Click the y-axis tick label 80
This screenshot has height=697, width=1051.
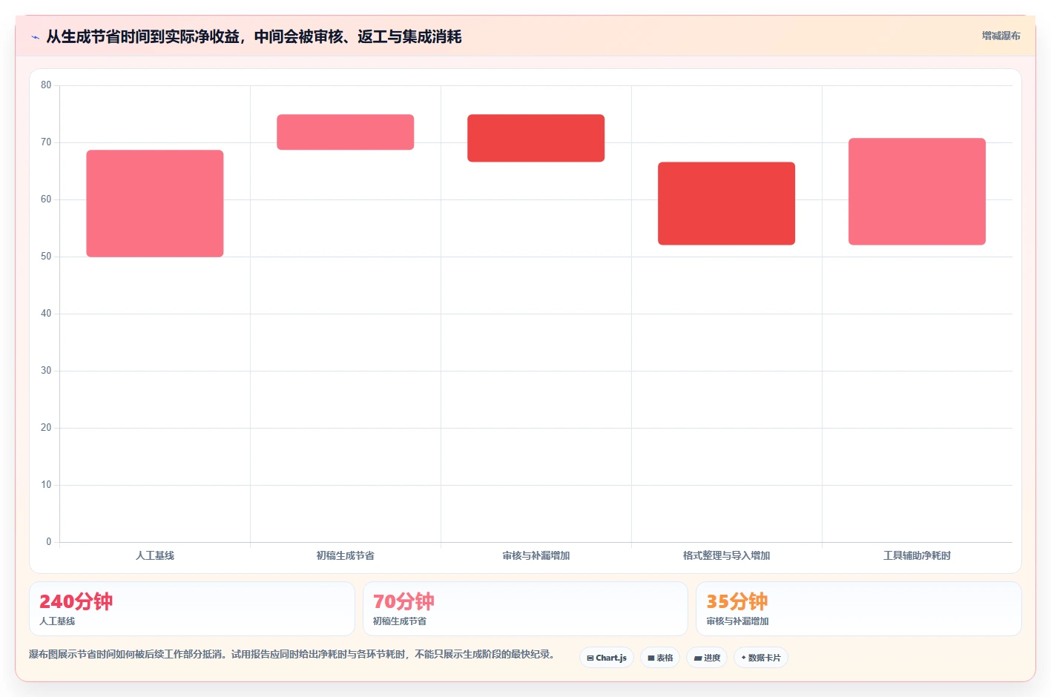(x=46, y=85)
